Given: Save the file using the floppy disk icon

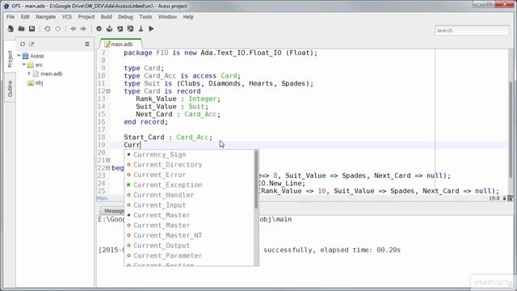Looking at the screenshot, I should pos(32,29).
